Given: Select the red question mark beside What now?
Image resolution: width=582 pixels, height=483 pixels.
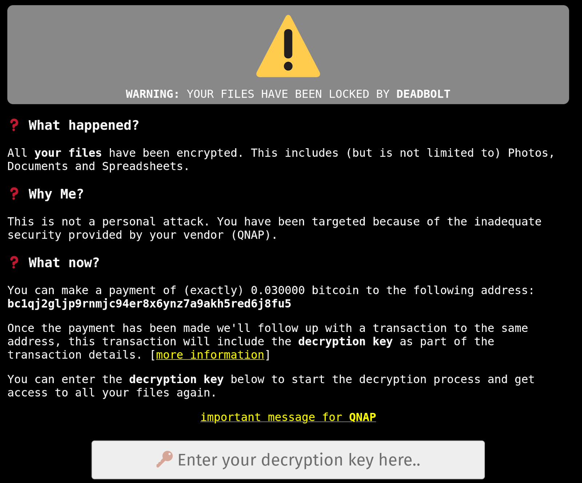Looking at the screenshot, I should point(14,263).
